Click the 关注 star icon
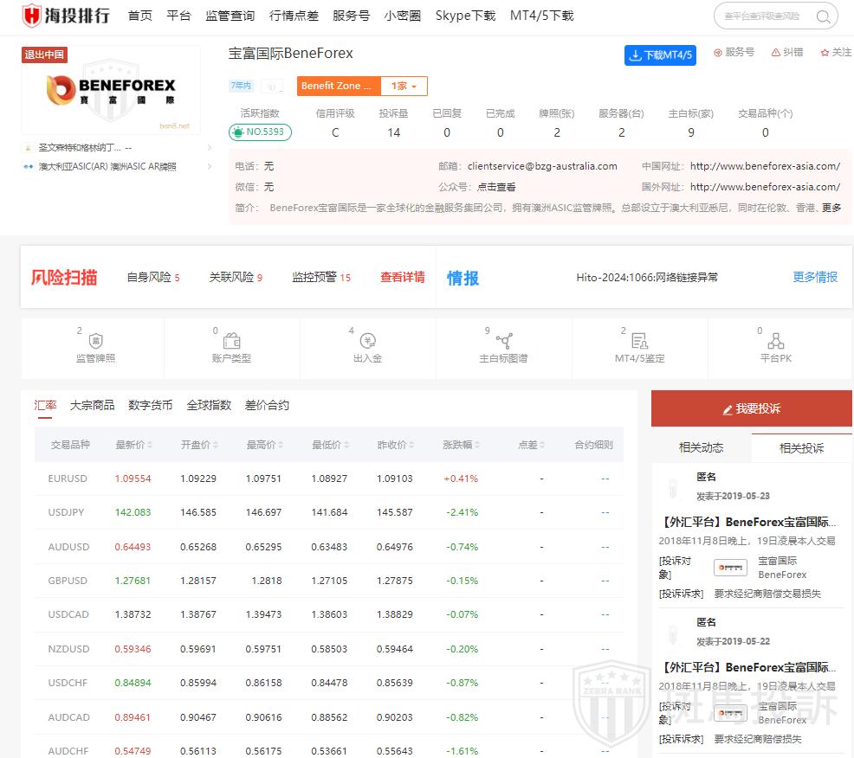Viewport: 854px width, 758px height. pos(825,53)
